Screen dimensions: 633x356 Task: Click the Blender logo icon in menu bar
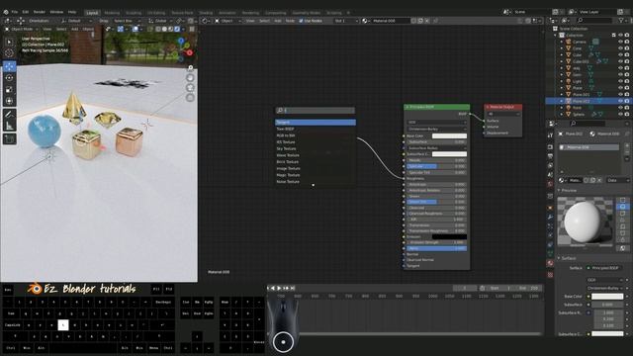(x=6, y=12)
